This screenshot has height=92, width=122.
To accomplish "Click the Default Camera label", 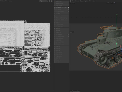I will [110, 3].
